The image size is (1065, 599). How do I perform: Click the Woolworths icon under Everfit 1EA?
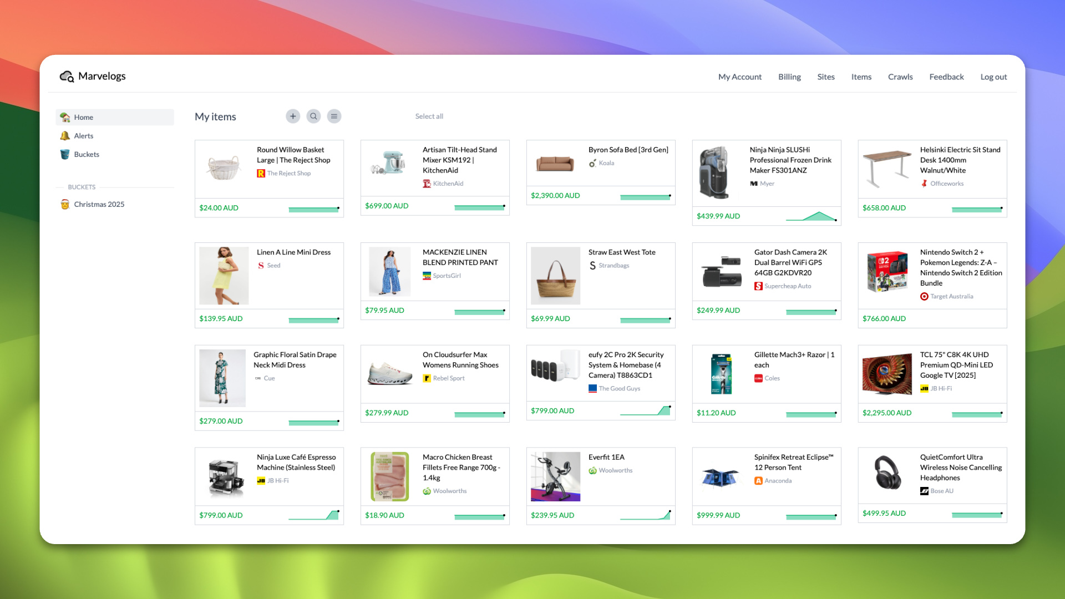tap(592, 471)
